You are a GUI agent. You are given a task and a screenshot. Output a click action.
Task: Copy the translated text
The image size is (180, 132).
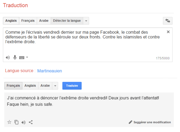tap(16, 122)
